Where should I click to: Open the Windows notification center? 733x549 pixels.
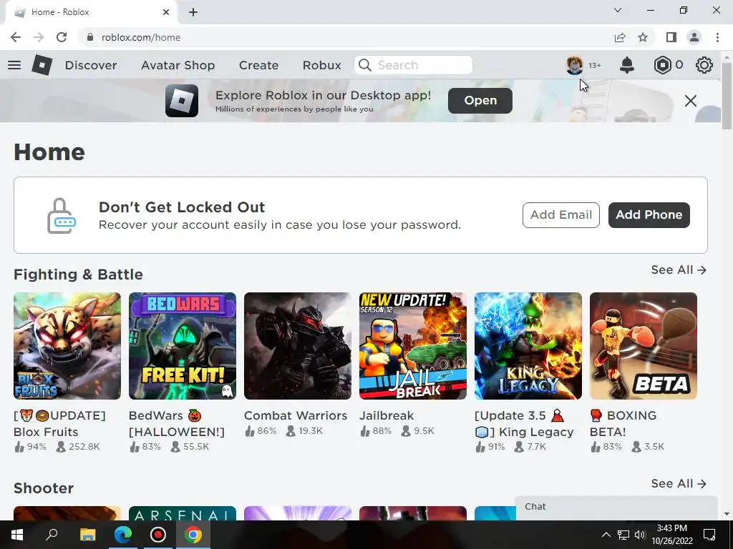tap(709, 535)
